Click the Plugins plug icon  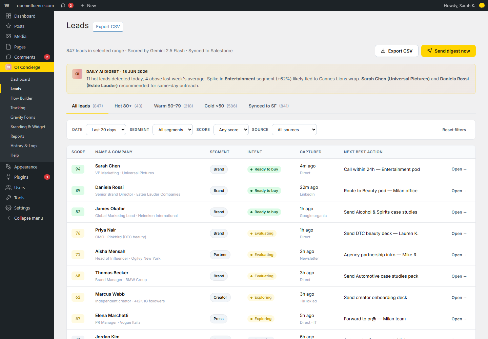pos(8,177)
